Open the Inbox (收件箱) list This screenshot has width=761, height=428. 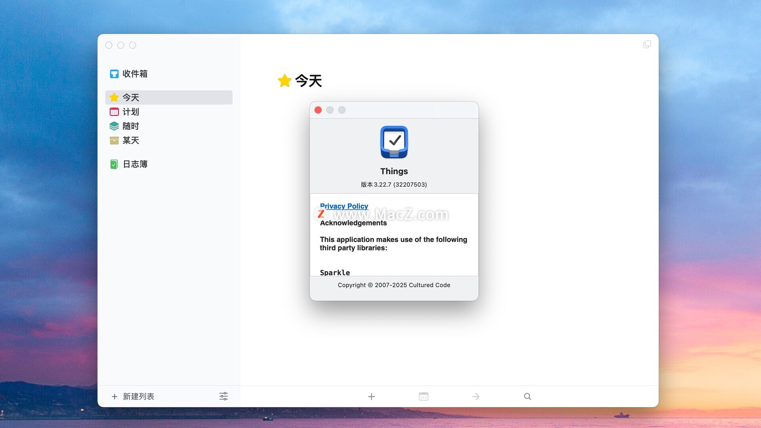click(134, 74)
